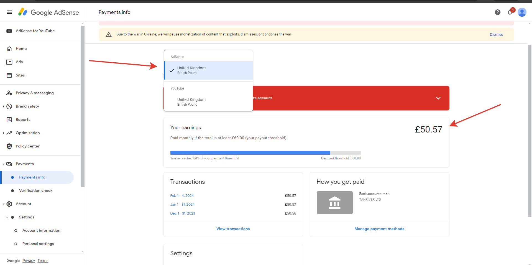Open the Feb 1 – 4, 2024 transaction
Screen dimensions: 532x265
(182, 196)
